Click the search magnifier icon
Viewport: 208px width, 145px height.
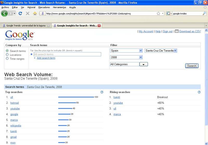tap(205, 13)
